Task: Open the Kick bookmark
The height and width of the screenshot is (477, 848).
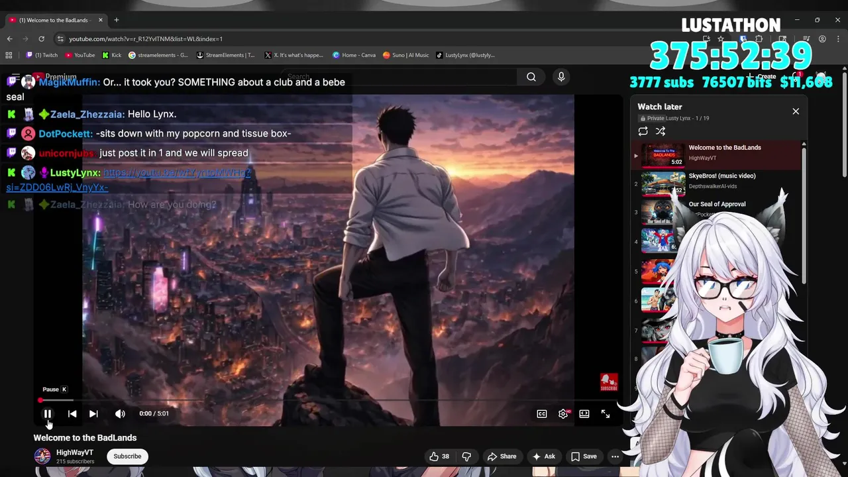Action: pos(112,55)
